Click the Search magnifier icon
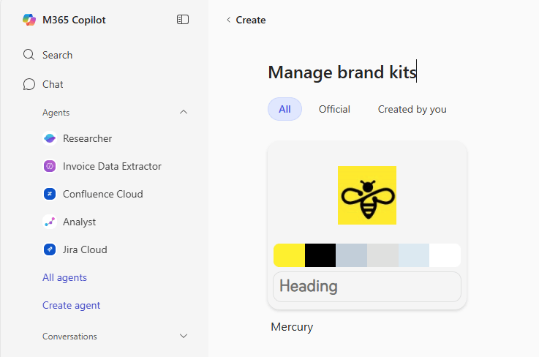 (29, 55)
